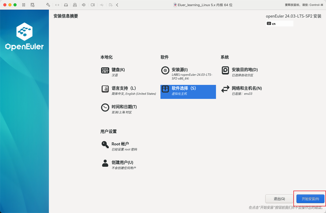Image resolution: width=326 pixels, height=213 pixels.
Task: Open the Network and Hostname (网络和主机名) arrows icon
Action: (225, 89)
